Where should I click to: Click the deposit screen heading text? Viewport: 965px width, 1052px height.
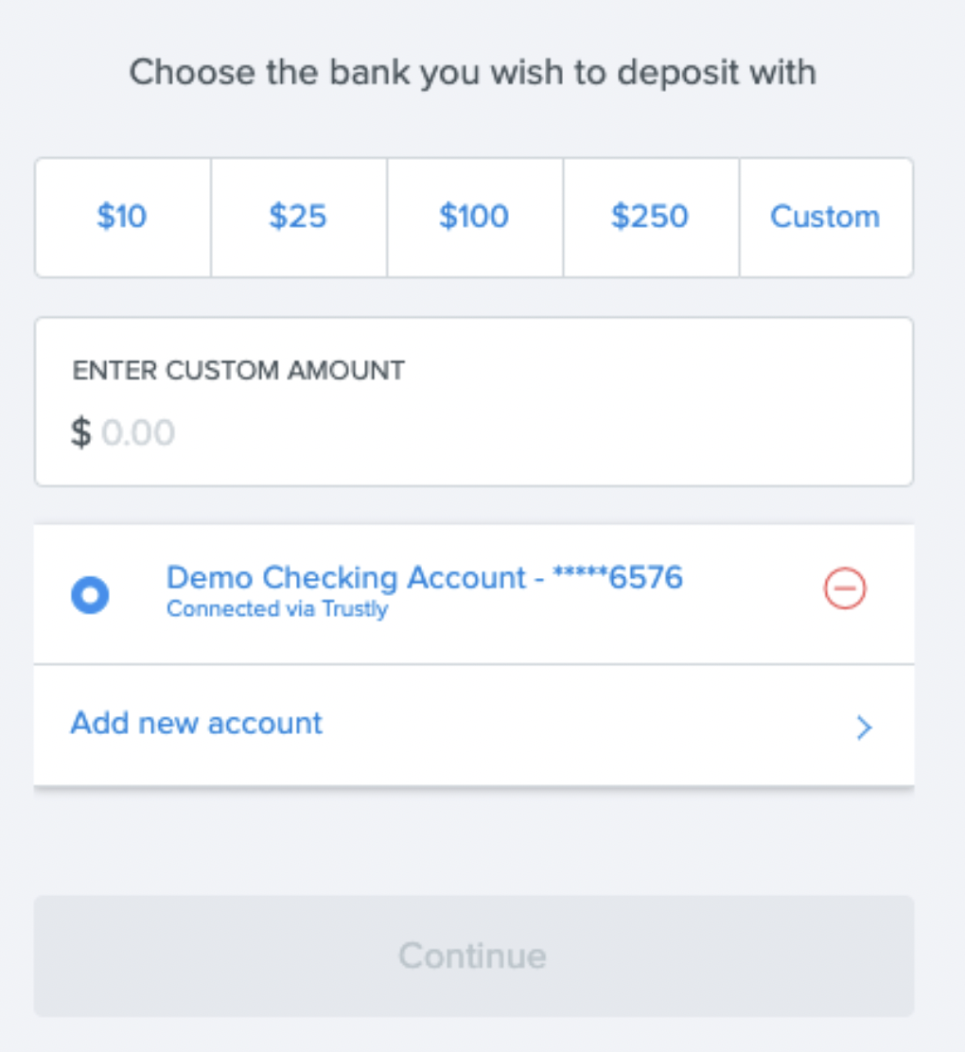point(473,71)
